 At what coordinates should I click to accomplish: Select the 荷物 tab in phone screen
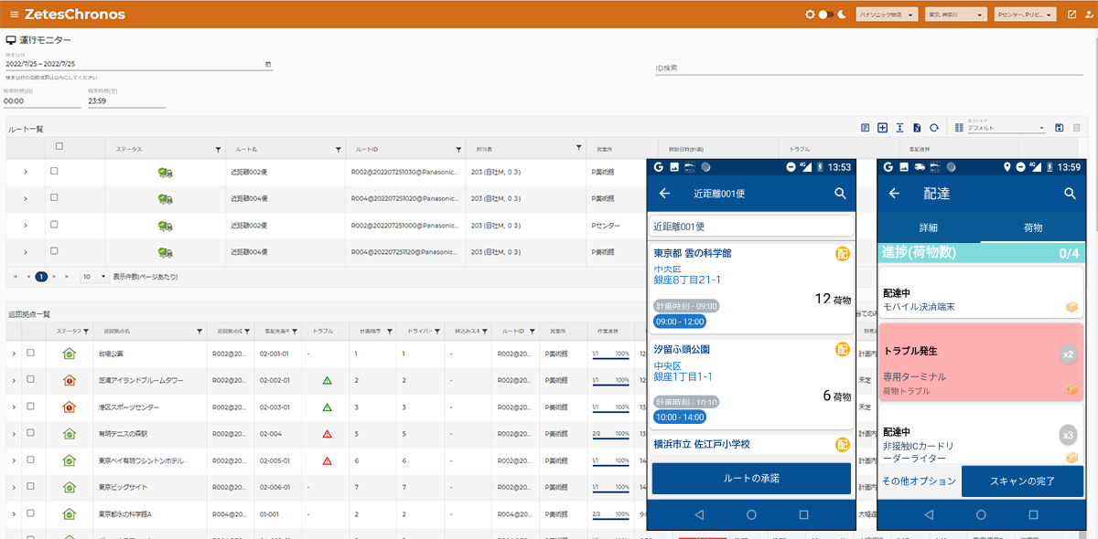pos(1032,227)
